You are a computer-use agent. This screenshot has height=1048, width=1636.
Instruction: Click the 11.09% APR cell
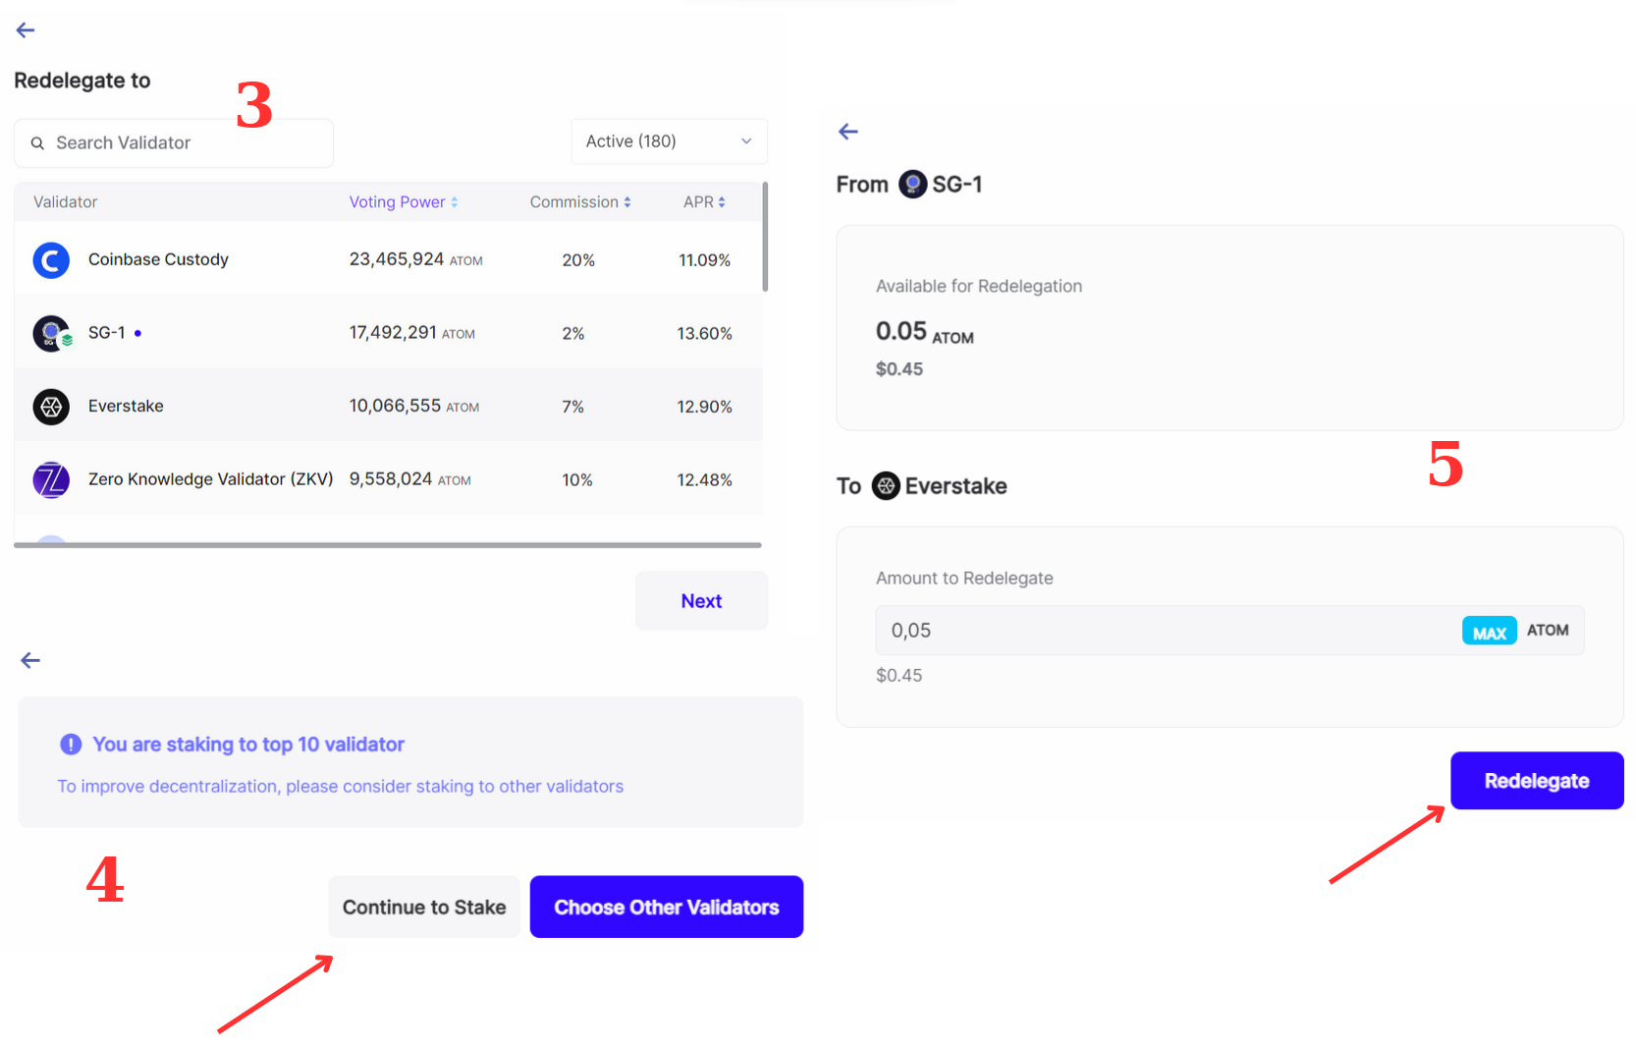[704, 260]
